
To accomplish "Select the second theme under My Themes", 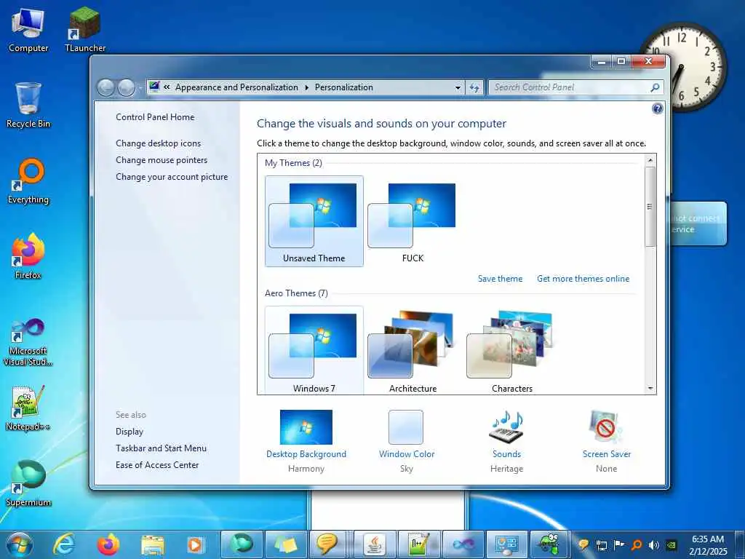I will point(413,221).
